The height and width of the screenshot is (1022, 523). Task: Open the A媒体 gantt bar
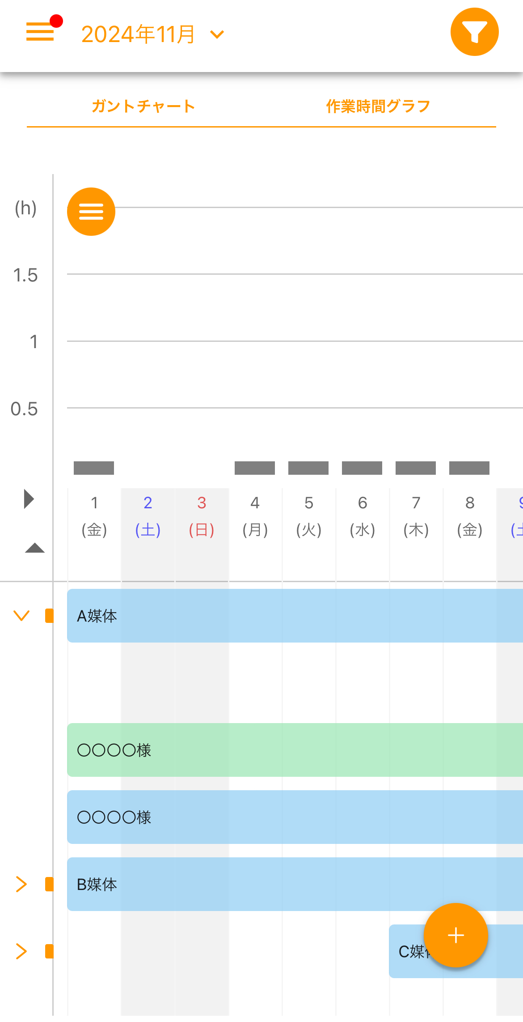coord(295,616)
